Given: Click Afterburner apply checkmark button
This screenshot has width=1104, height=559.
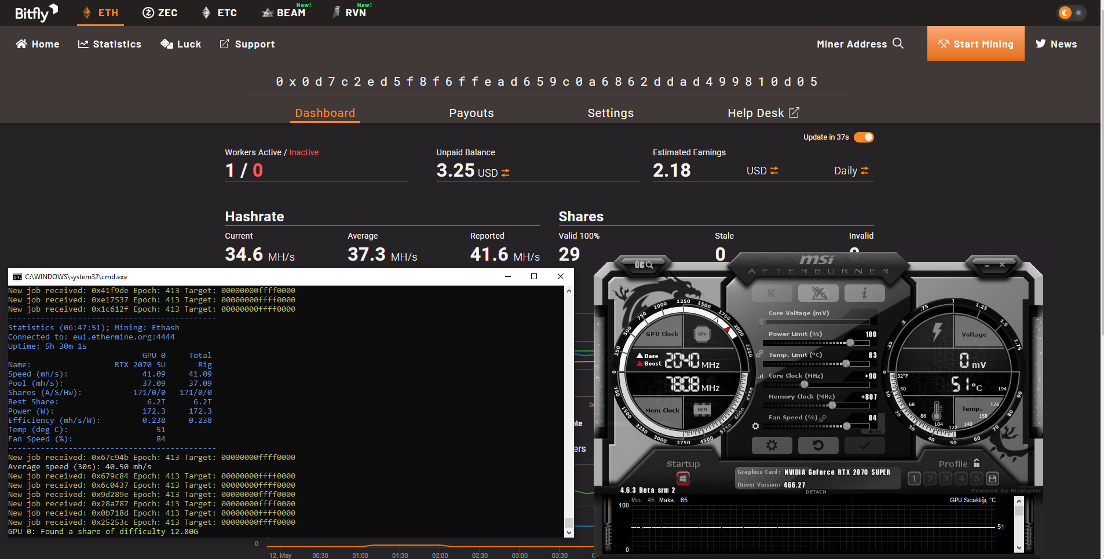Looking at the screenshot, I should click(864, 445).
